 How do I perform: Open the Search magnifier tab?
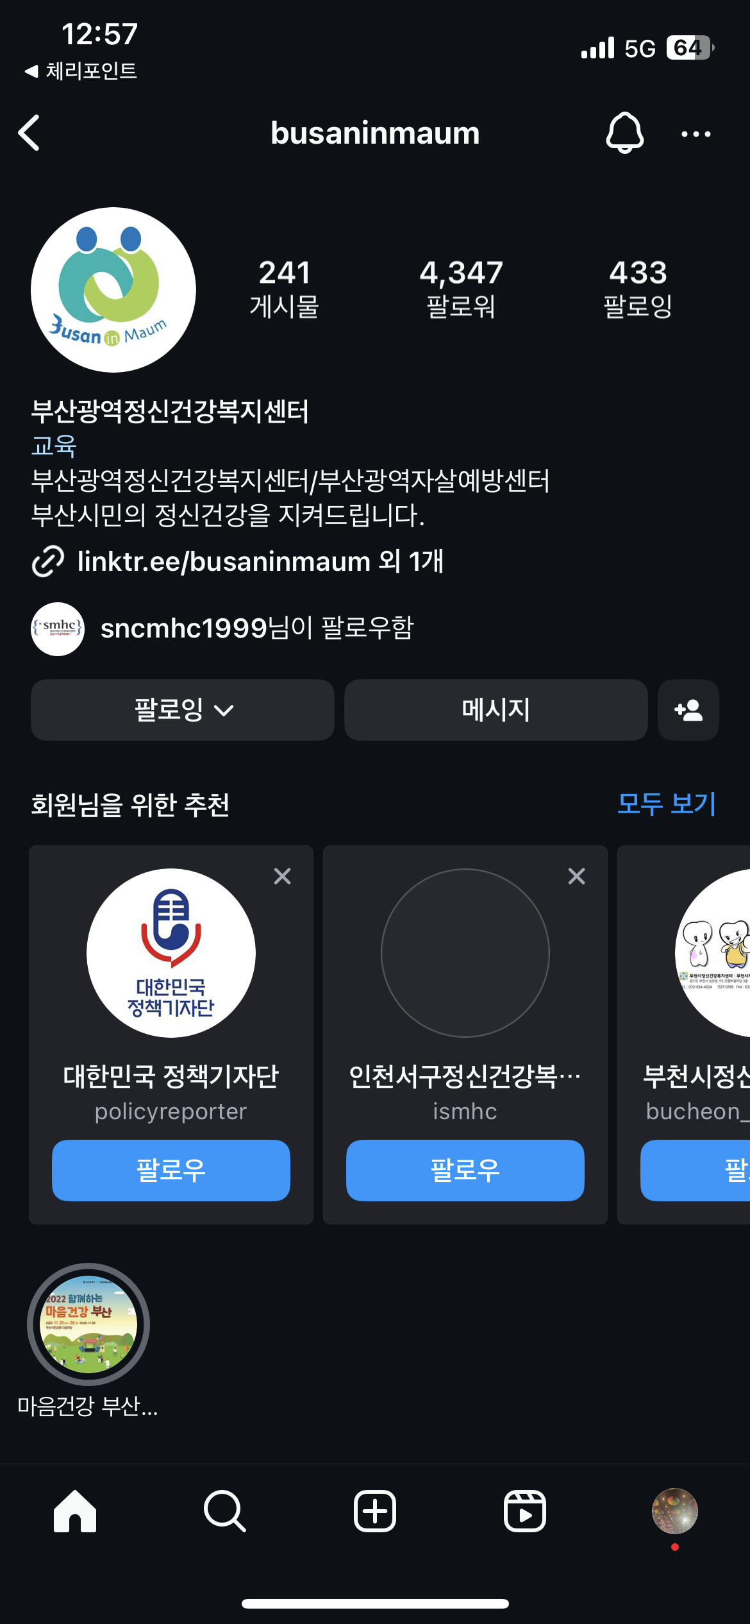coord(225,1511)
